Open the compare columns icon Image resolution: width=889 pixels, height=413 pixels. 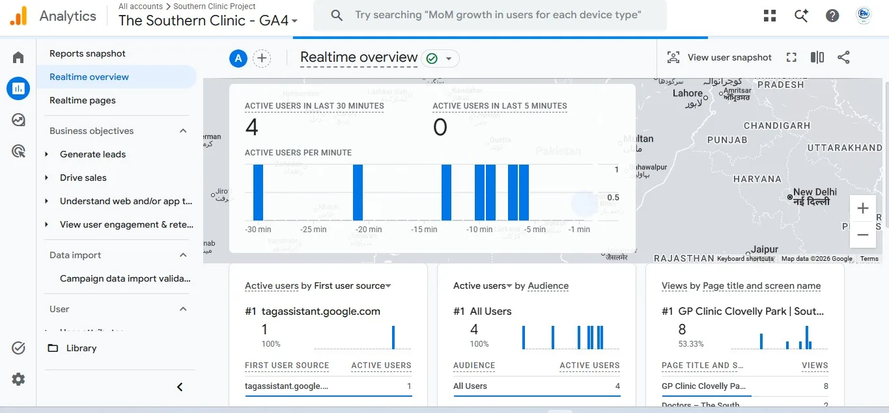pos(817,57)
